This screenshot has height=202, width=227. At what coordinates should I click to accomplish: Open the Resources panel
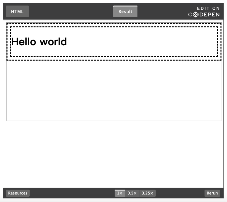pos(18,193)
